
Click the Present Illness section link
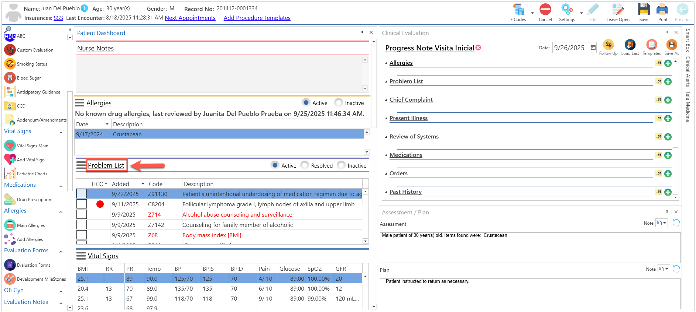[x=408, y=118]
